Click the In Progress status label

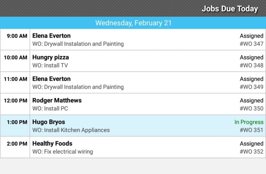(249, 122)
